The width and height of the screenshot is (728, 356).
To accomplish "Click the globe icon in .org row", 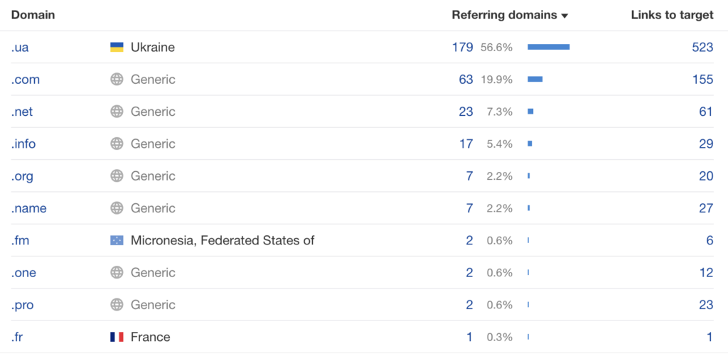I will [x=117, y=176].
